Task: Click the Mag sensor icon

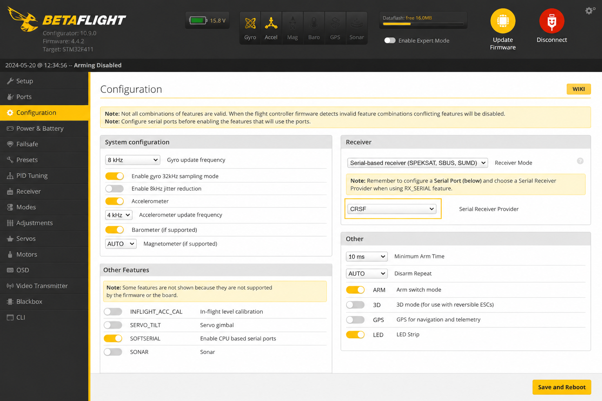Action: tap(292, 23)
